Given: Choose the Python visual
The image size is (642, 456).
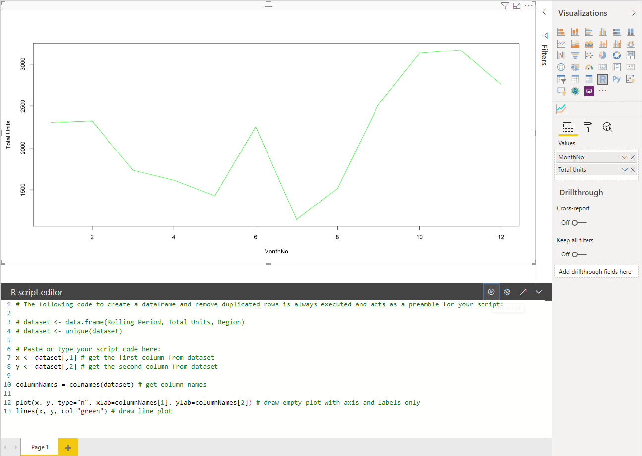Looking at the screenshot, I should [616, 79].
